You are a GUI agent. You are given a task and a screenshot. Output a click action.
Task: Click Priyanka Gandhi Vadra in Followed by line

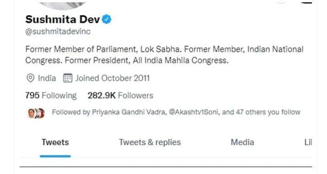click(x=129, y=112)
